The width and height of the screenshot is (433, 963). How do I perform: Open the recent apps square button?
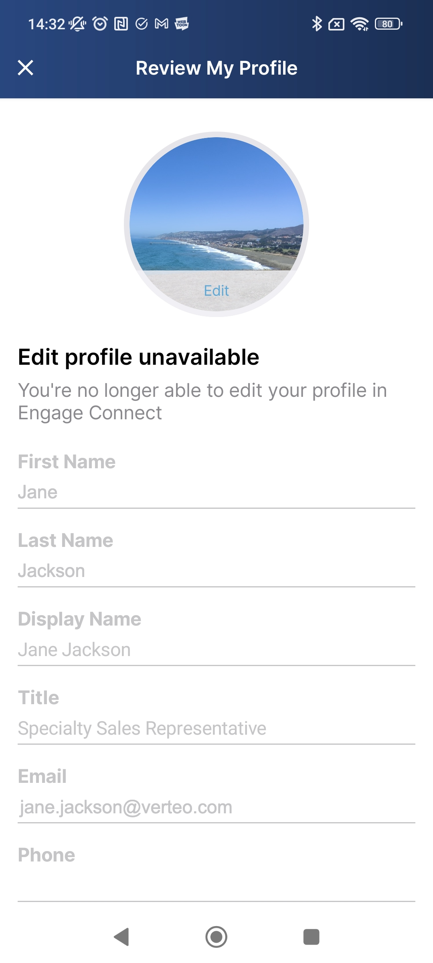pos(311,937)
